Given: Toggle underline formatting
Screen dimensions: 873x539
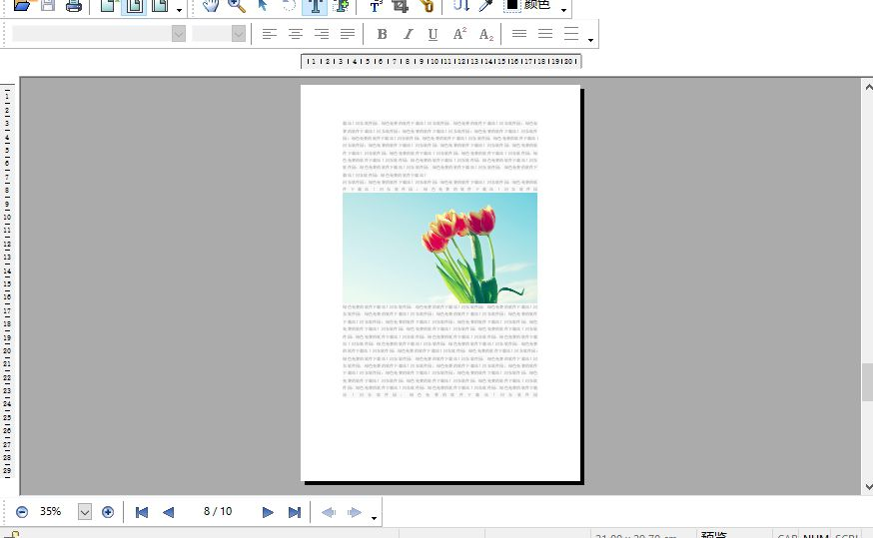Looking at the screenshot, I should (x=433, y=34).
